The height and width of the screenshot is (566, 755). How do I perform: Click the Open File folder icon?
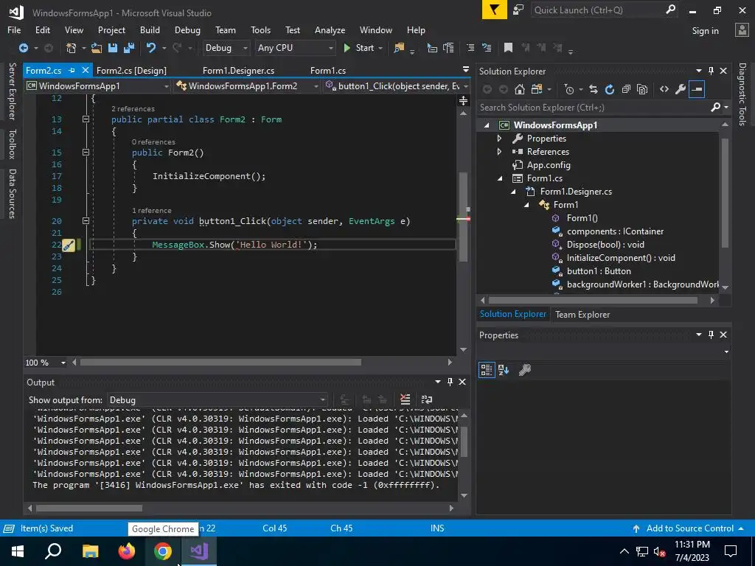(x=97, y=48)
